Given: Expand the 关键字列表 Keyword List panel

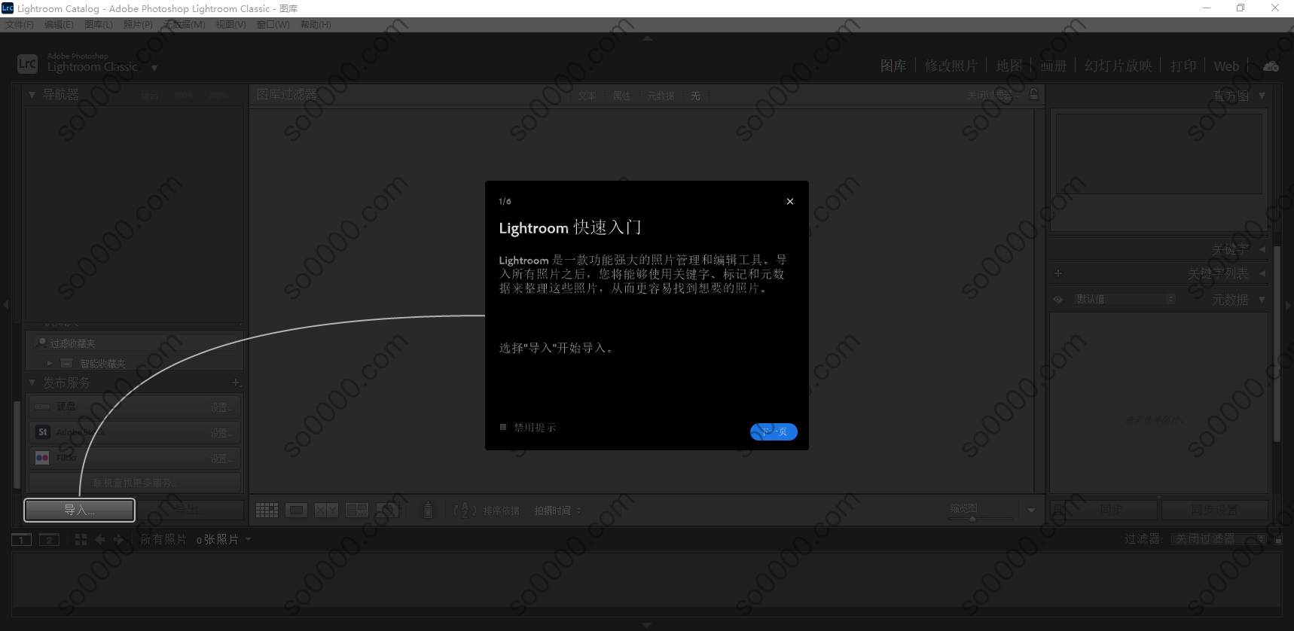Looking at the screenshot, I should click(x=1262, y=273).
